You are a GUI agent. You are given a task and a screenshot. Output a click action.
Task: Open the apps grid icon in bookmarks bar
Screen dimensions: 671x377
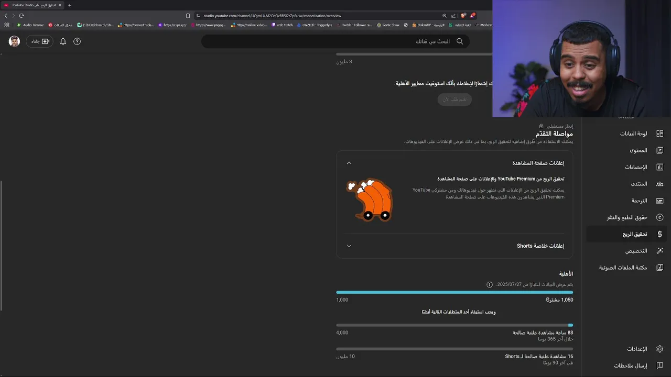pyautogui.click(x=7, y=25)
